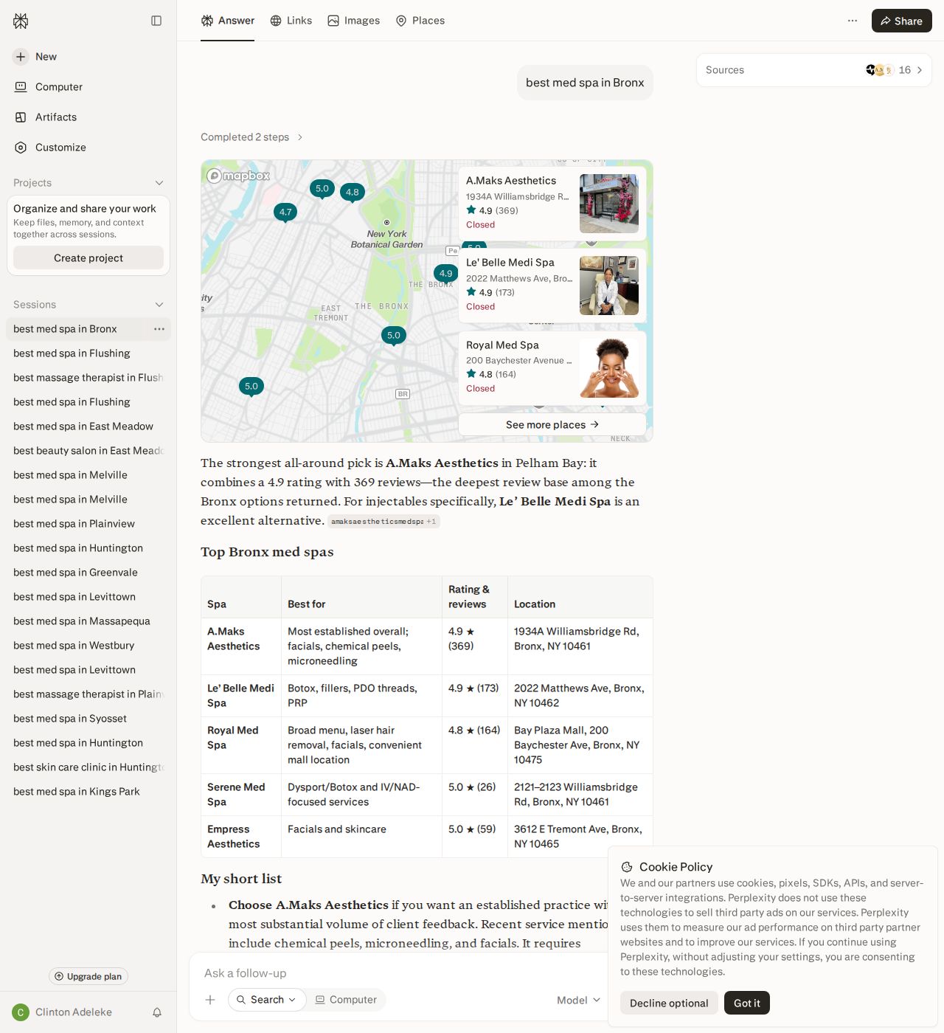Click the three-dot menu beside Share
This screenshot has height=1033, width=944.
coord(853,21)
